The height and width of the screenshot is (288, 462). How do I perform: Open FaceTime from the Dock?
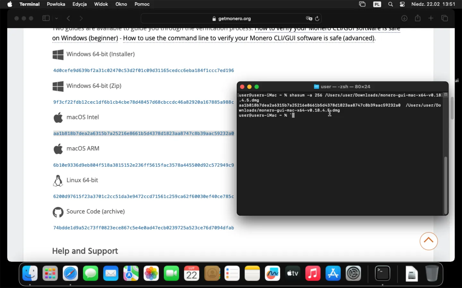pos(171,274)
